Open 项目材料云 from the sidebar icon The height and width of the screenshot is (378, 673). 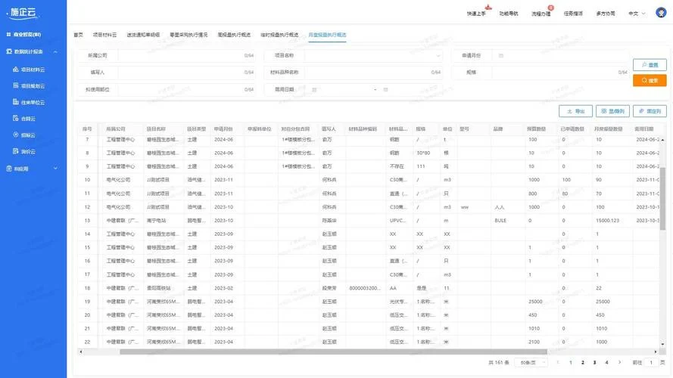16,69
